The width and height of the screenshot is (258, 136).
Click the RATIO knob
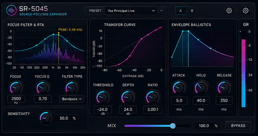[153, 97]
